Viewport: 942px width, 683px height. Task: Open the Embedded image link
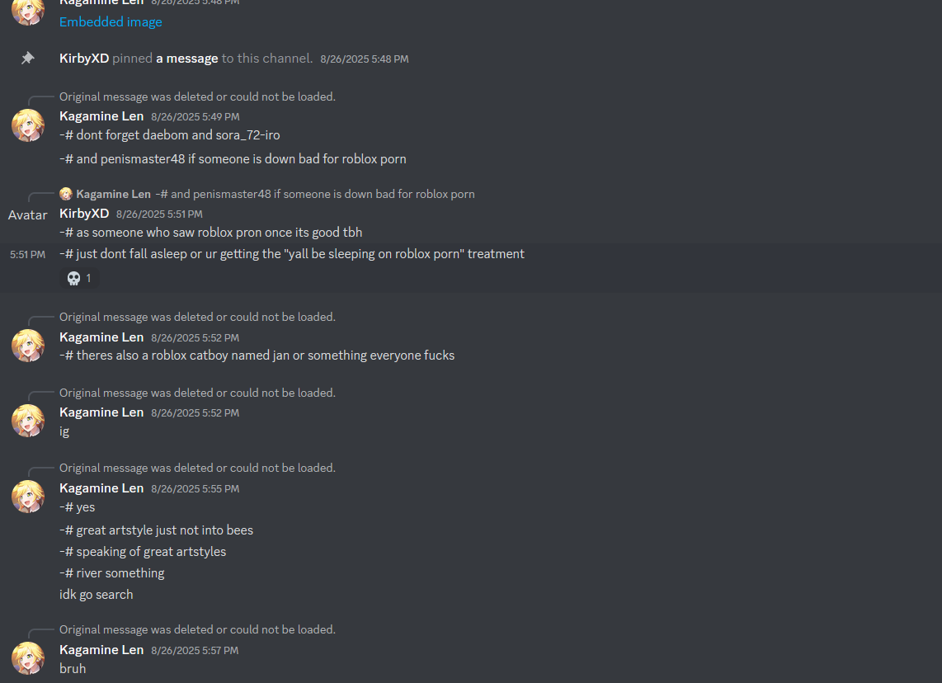(111, 22)
